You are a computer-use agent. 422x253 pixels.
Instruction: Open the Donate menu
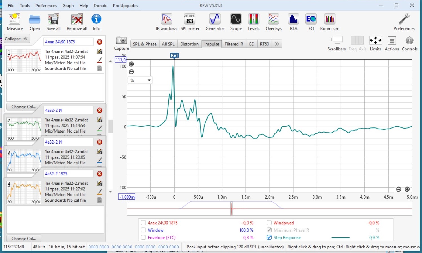click(x=101, y=6)
